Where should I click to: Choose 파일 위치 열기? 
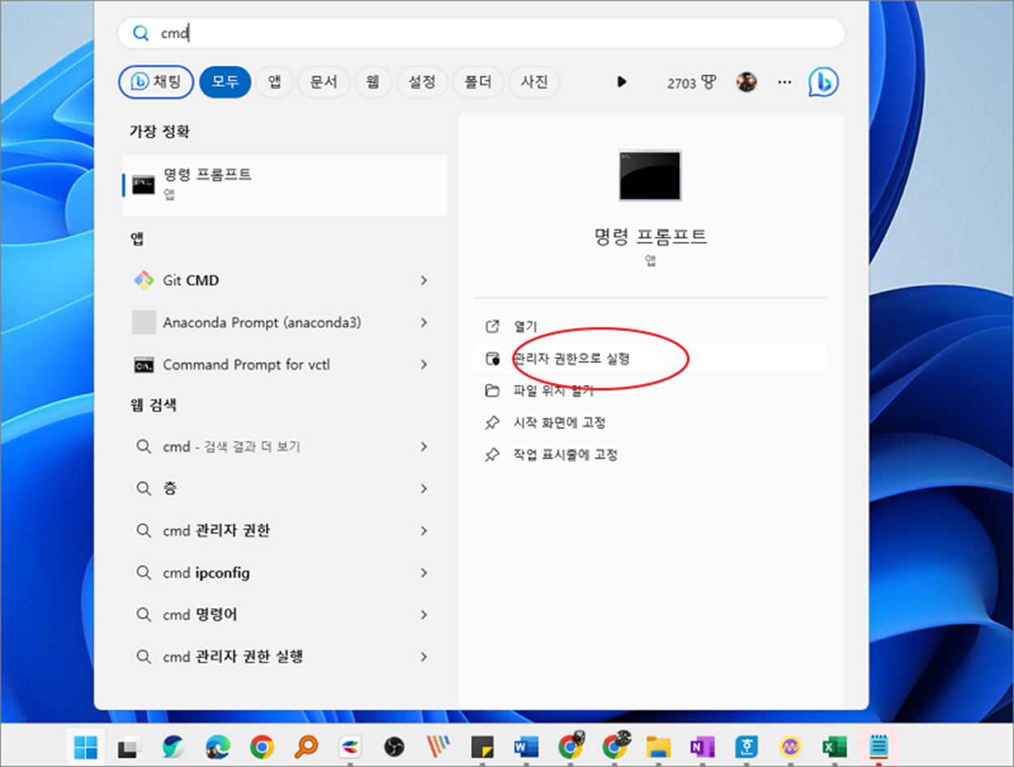pyautogui.click(x=651, y=390)
